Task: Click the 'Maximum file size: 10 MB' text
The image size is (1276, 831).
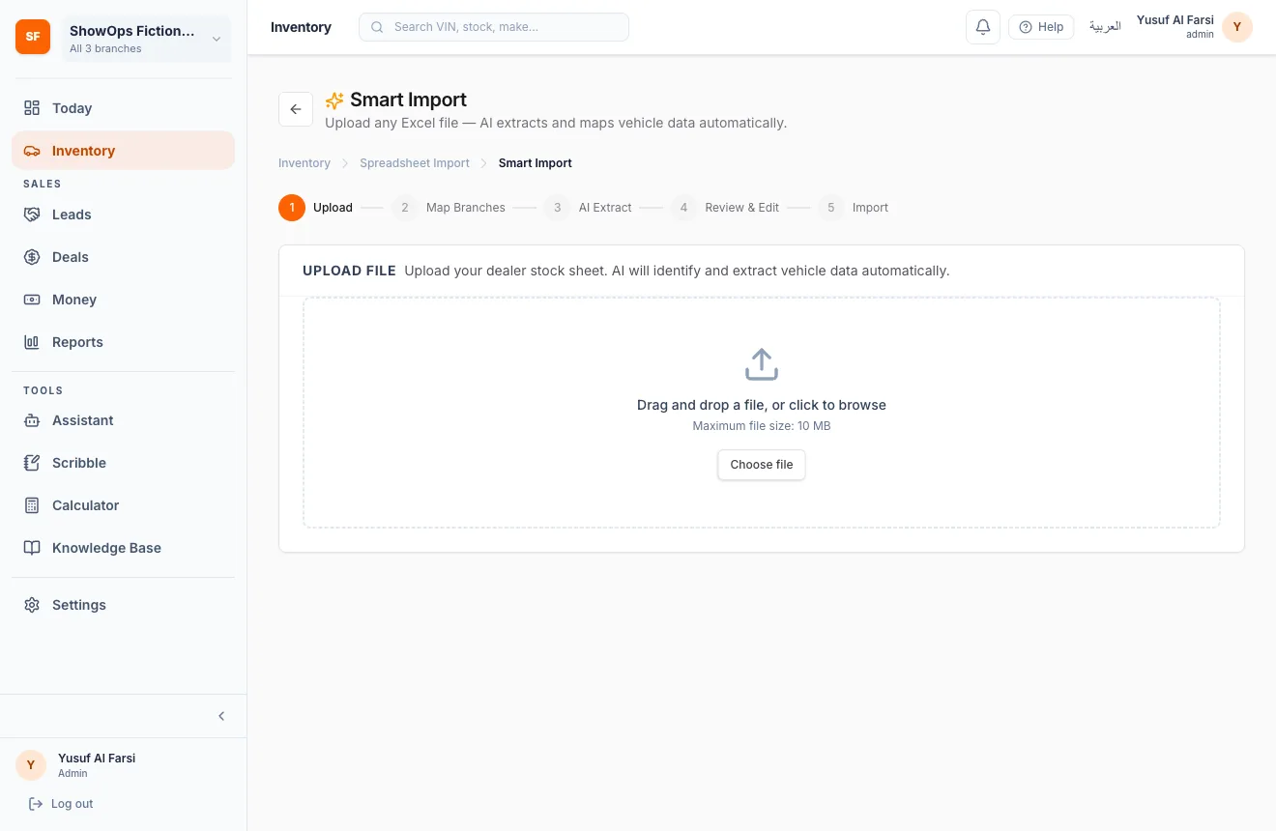Action: point(762,426)
